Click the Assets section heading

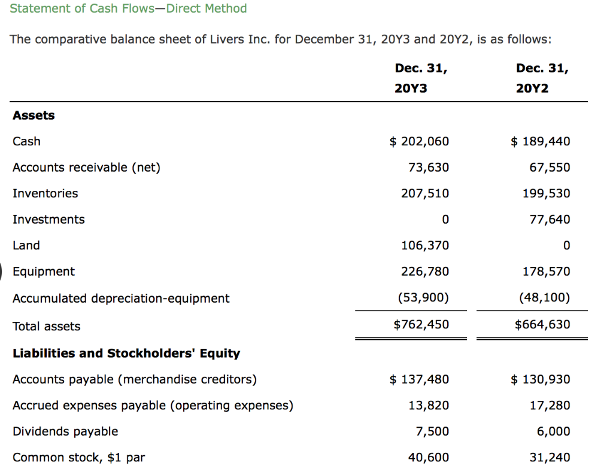pyautogui.click(x=34, y=115)
